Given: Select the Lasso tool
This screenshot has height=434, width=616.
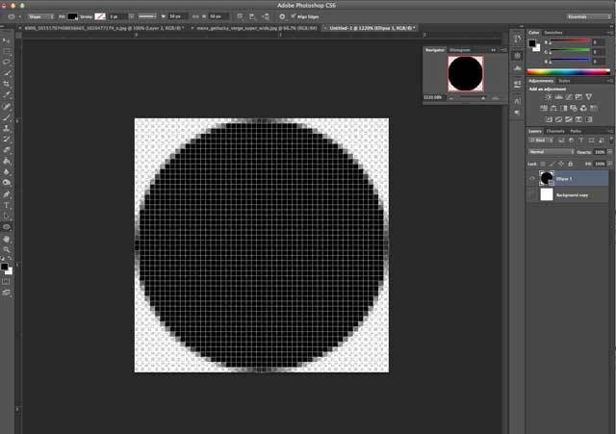Looking at the screenshot, I should [7, 62].
